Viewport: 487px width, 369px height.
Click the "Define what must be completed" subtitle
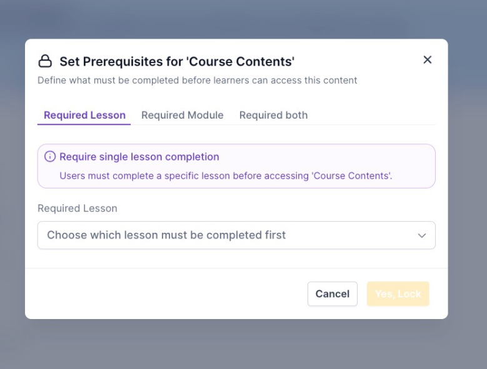(x=197, y=80)
